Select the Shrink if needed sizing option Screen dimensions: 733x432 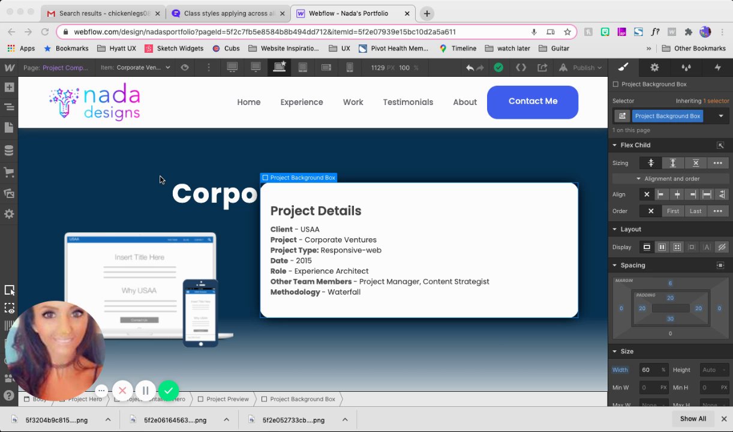click(651, 163)
